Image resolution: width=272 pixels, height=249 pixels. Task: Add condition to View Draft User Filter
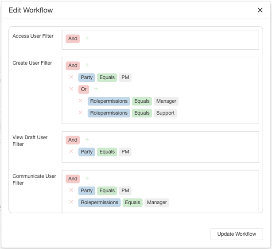click(x=87, y=139)
